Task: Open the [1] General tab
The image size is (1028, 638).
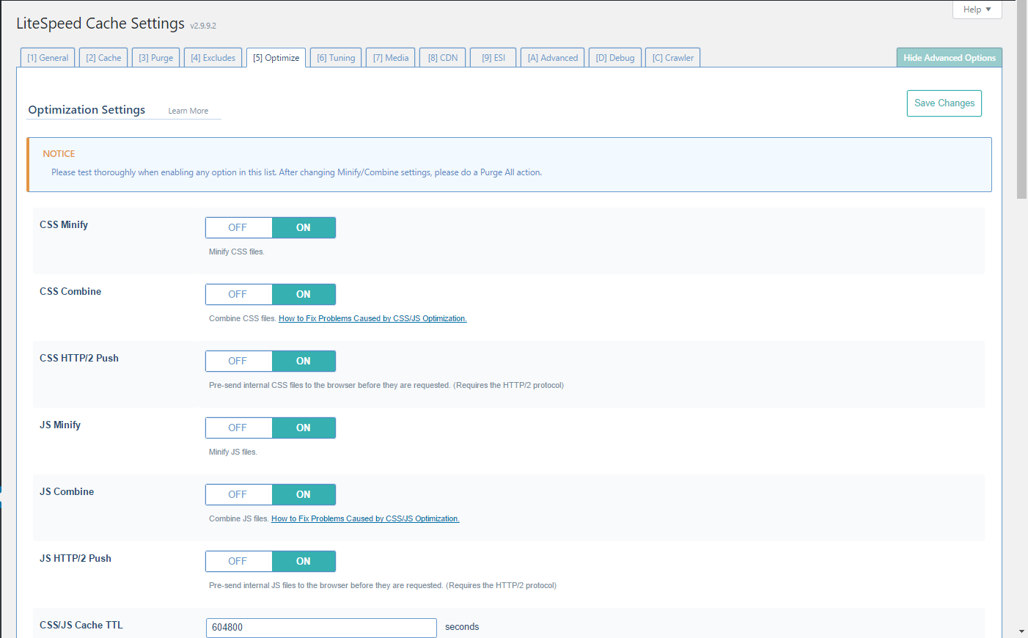Action: (48, 58)
